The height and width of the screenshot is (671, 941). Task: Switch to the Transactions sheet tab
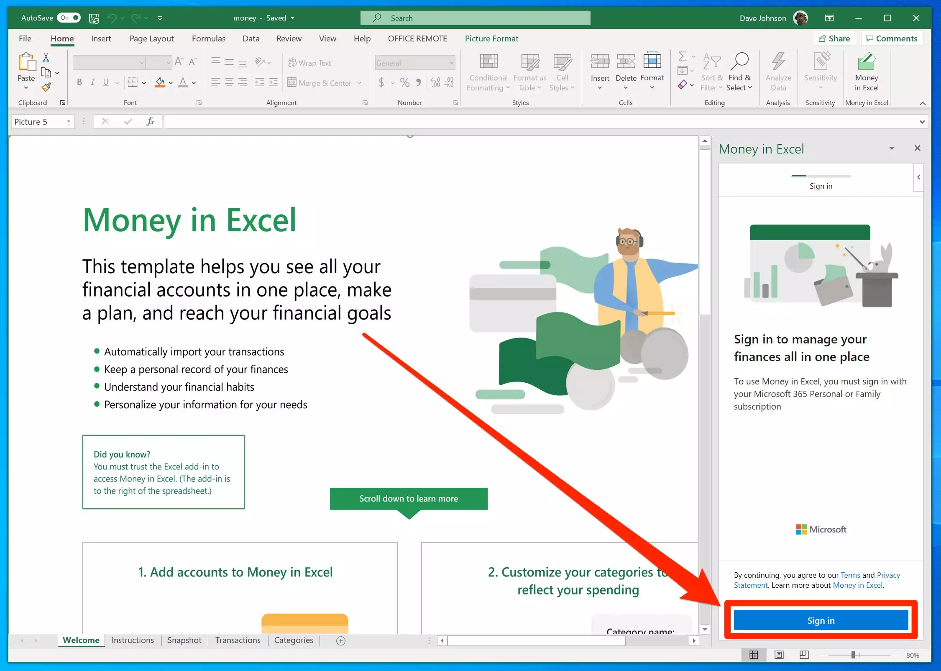click(x=238, y=640)
